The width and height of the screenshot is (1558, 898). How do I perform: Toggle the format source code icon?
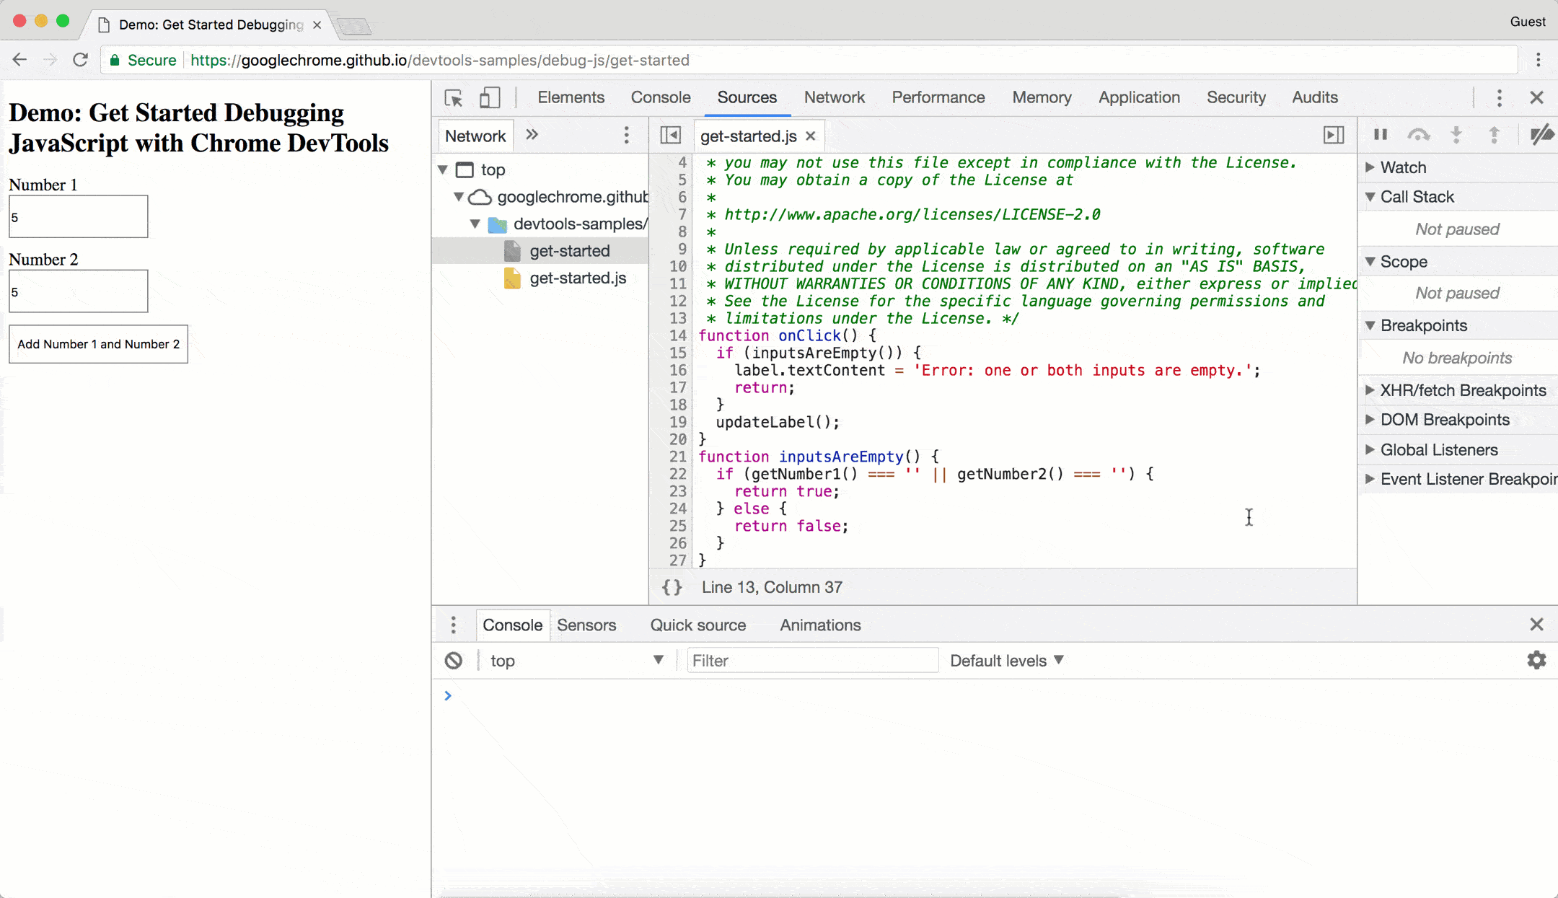click(671, 588)
